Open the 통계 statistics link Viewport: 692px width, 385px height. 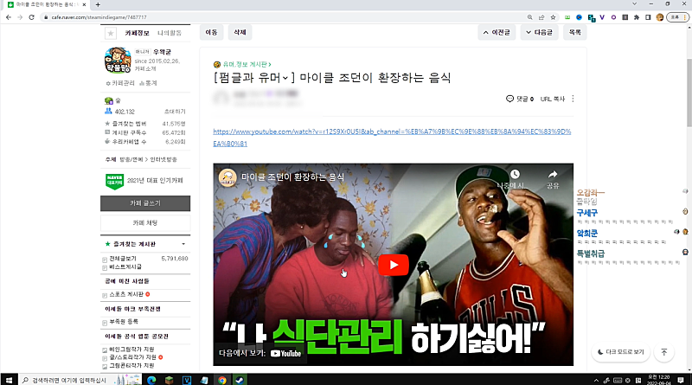148,83
